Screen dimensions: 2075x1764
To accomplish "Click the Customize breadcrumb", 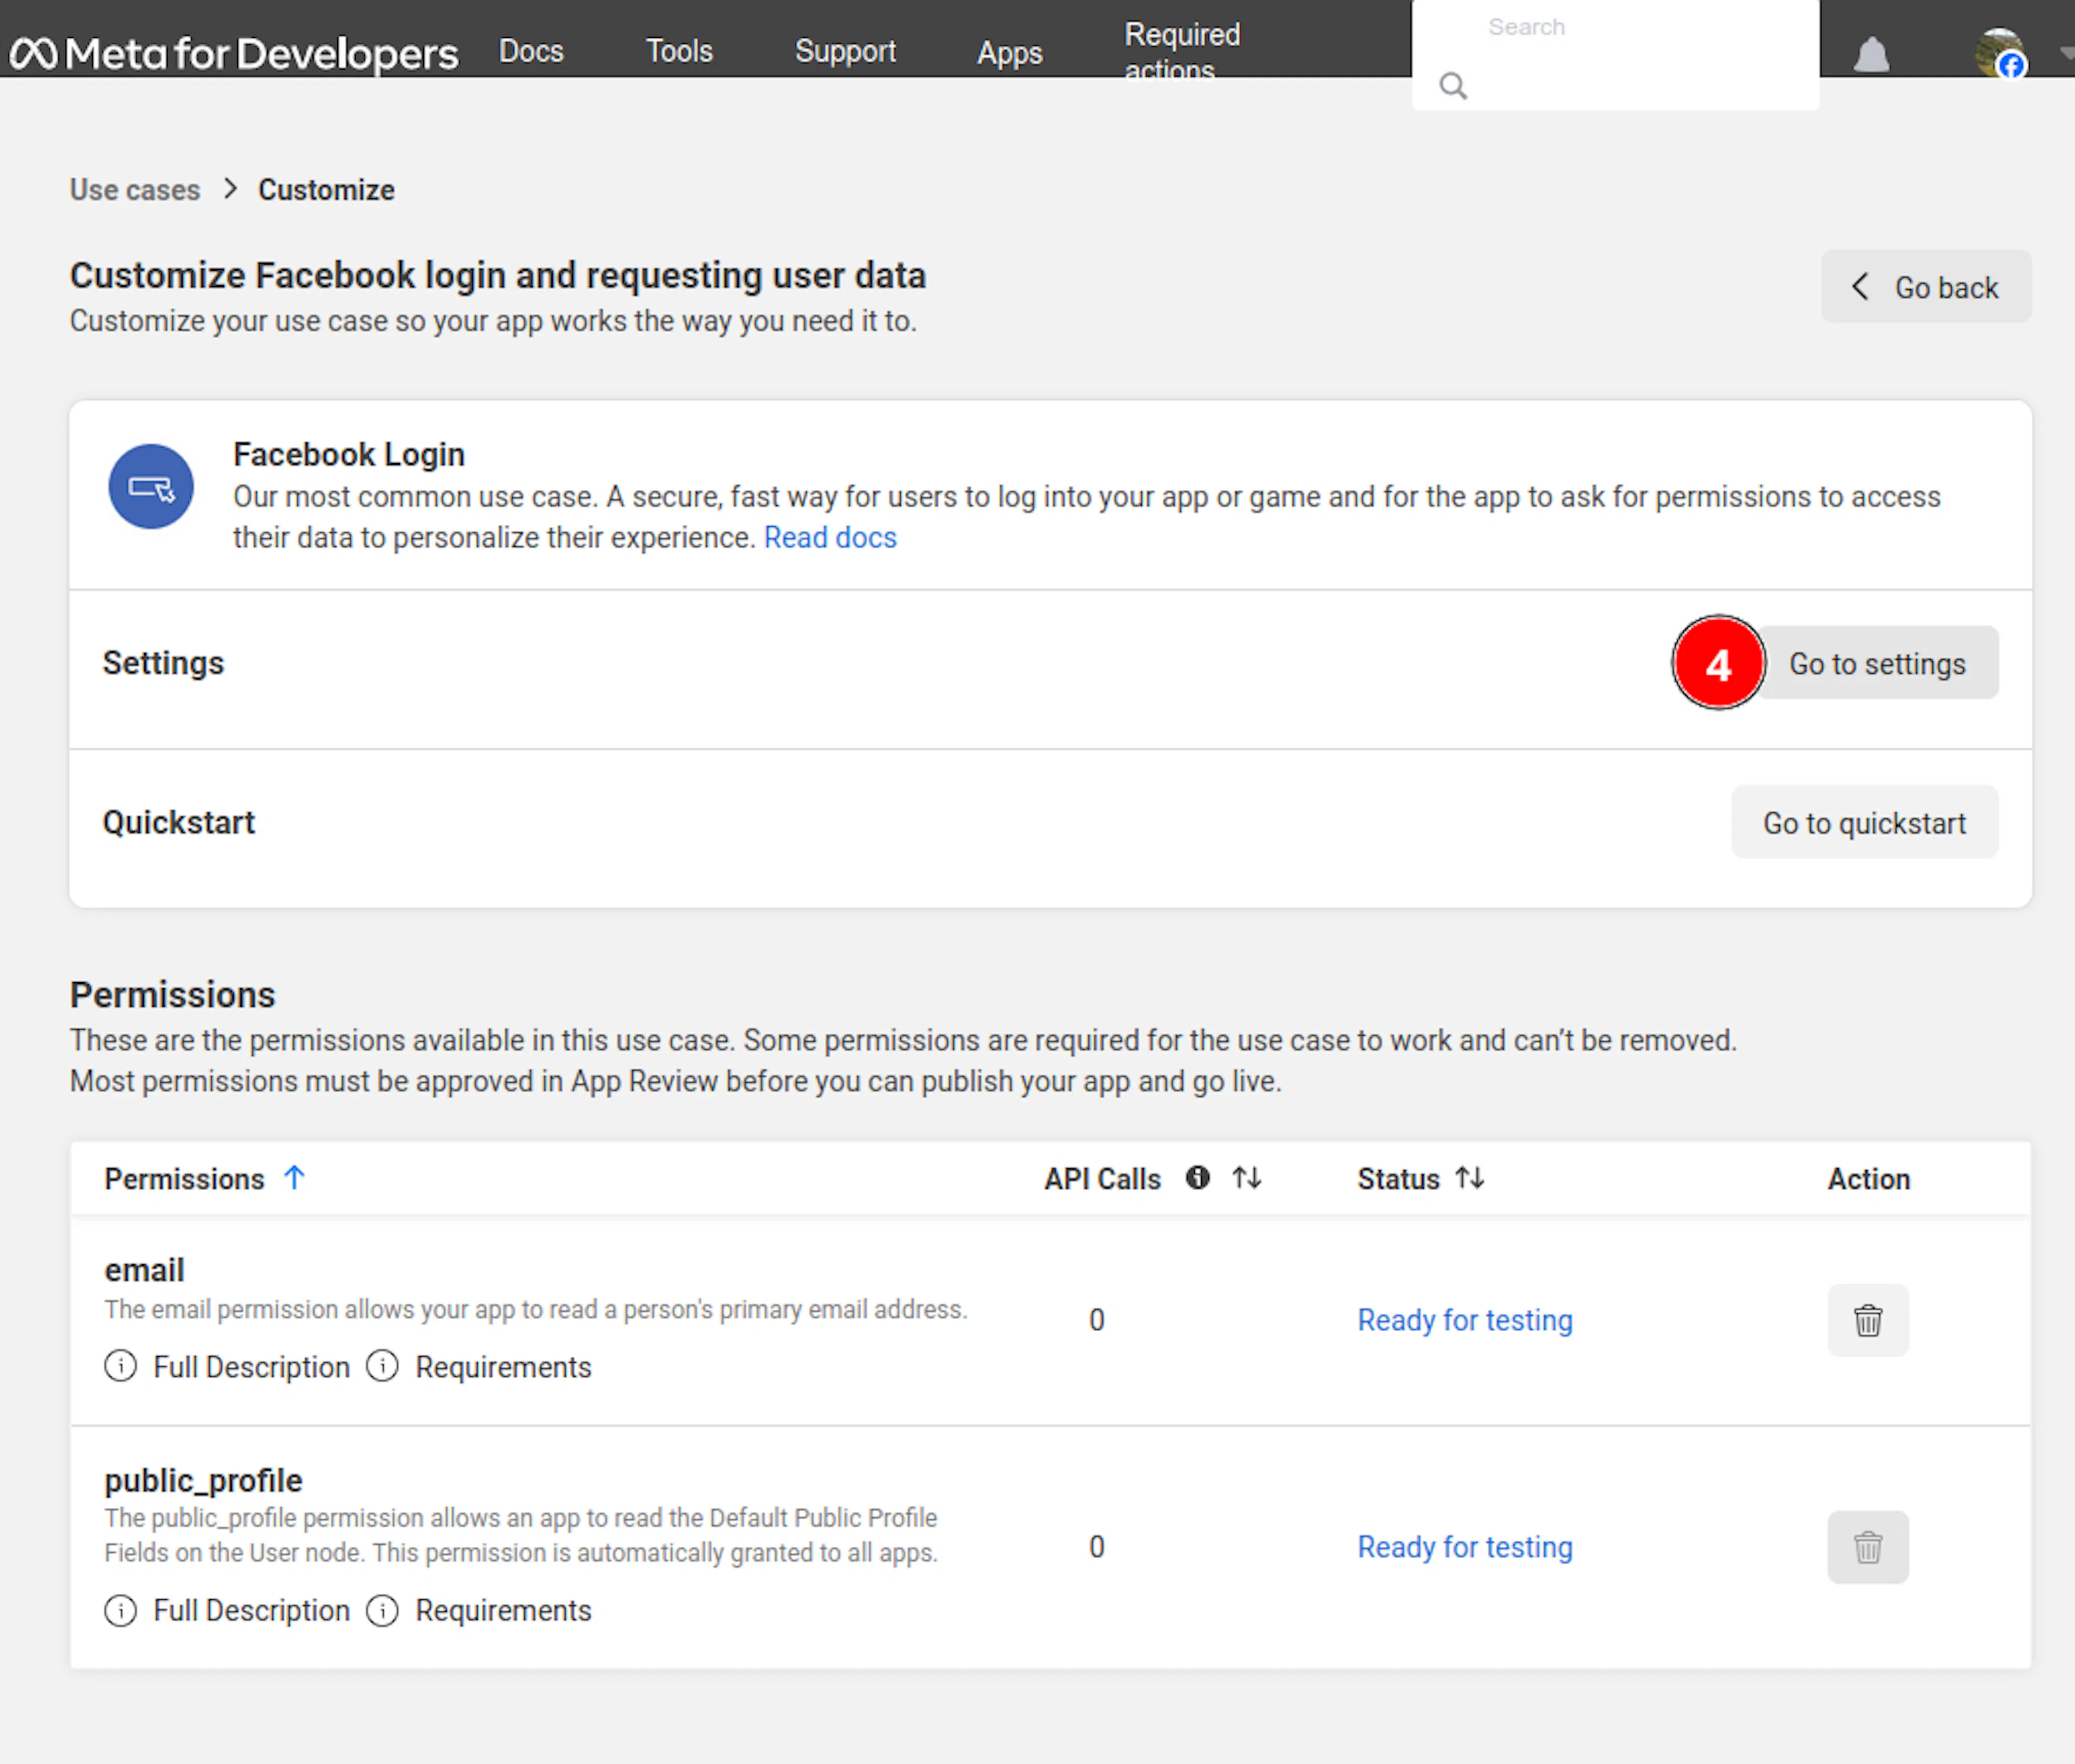I will 326,190.
